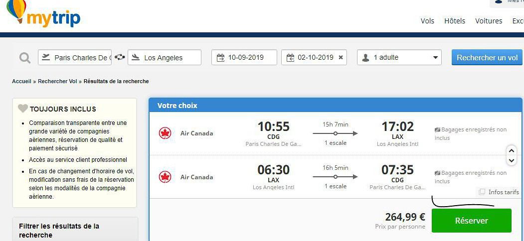This screenshot has width=524, height=241.
Task: Click Air Canada logo on outbound flight
Action: [165, 133]
